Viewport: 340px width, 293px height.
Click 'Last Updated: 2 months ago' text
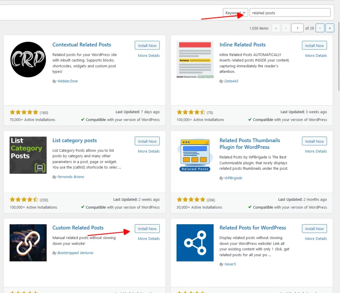point(302,200)
